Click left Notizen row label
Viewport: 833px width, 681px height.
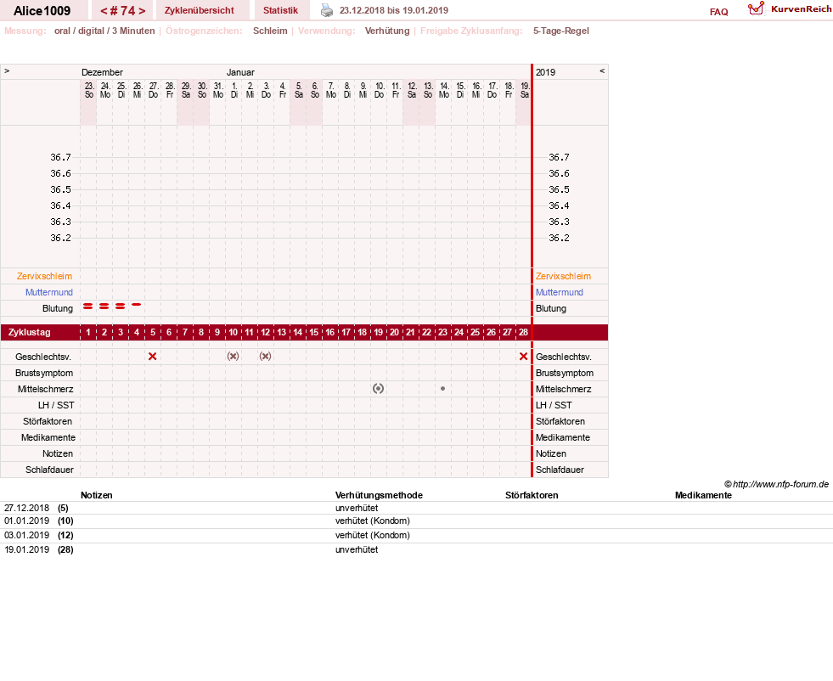tap(58, 453)
